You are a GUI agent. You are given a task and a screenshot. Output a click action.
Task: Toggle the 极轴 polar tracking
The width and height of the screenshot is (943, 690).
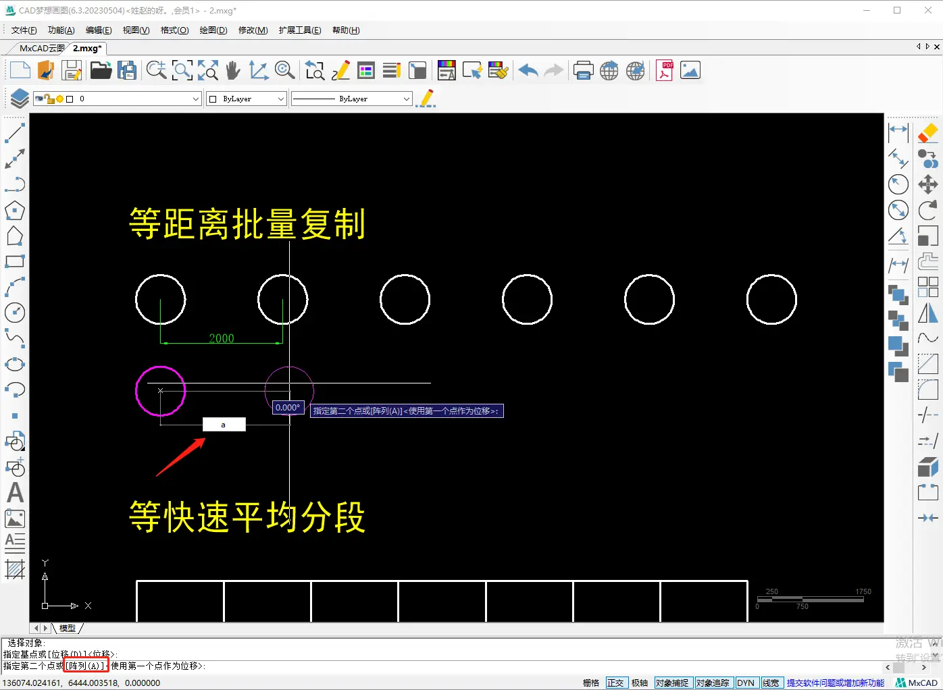(x=640, y=683)
